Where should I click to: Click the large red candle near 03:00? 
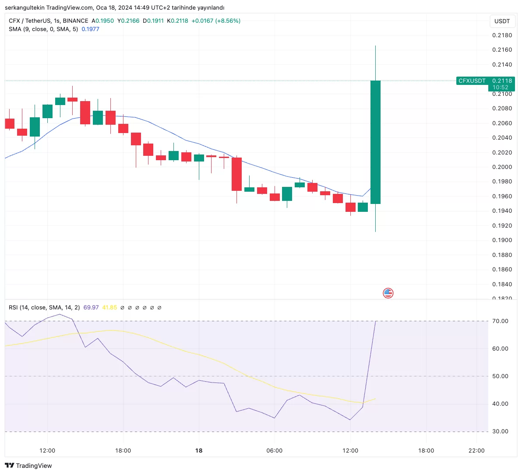pos(236,174)
